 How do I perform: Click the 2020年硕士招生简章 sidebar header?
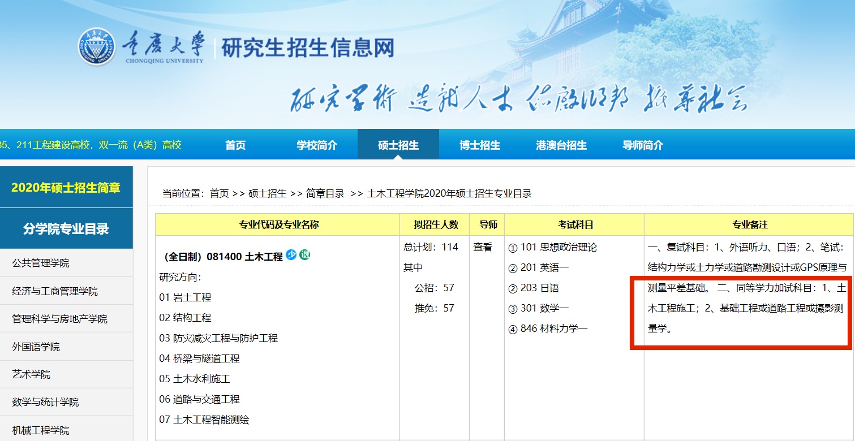(x=66, y=187)
